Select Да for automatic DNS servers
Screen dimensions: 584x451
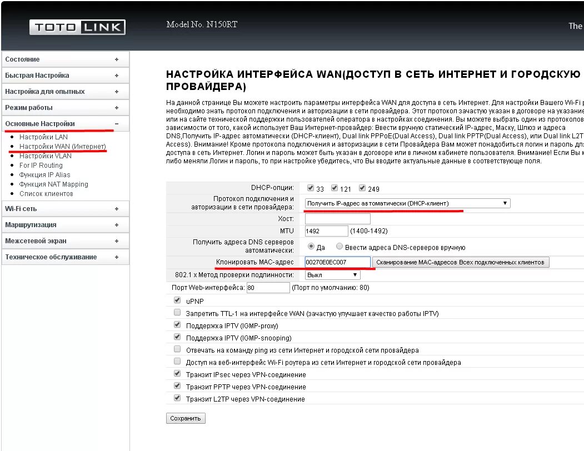coord(311,246)
